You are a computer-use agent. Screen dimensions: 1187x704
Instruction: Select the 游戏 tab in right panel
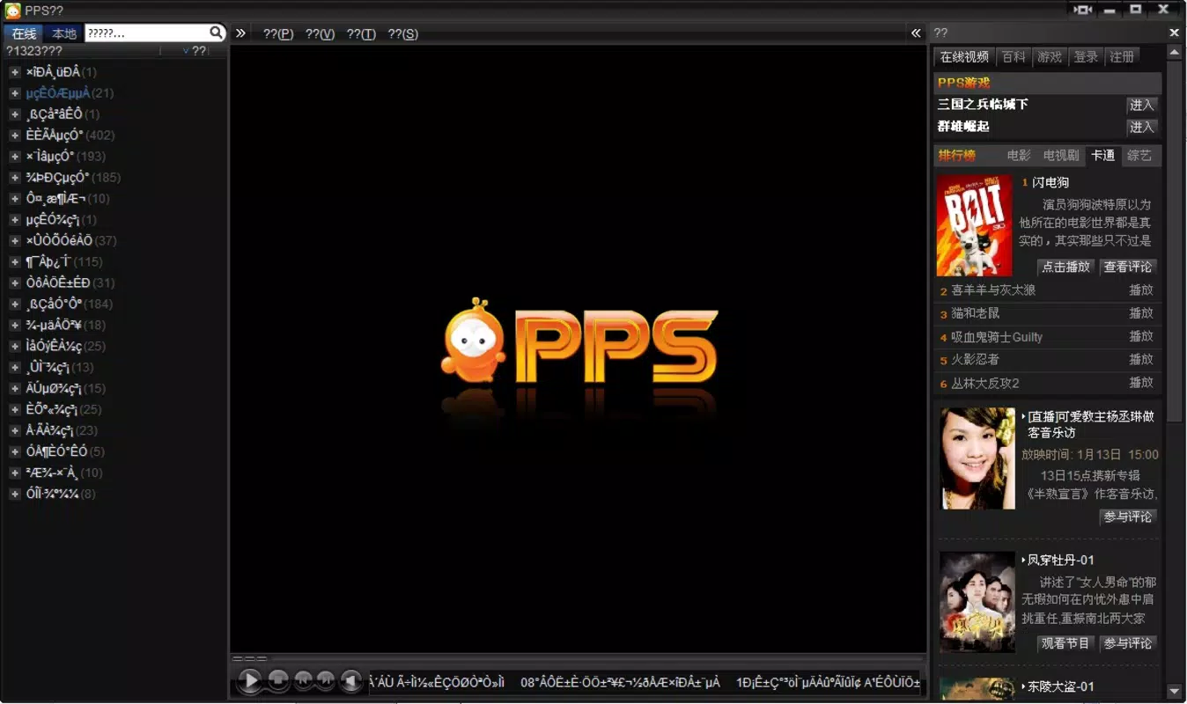[x=1050, y=56]
